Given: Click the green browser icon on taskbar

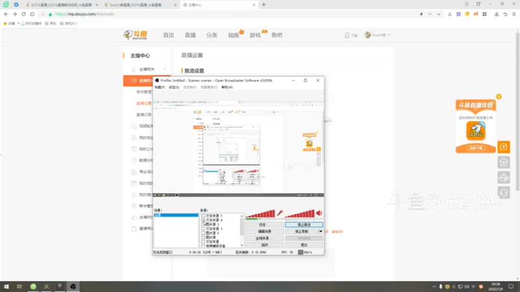Looking at the screenshot, I should tap(33, 286).
